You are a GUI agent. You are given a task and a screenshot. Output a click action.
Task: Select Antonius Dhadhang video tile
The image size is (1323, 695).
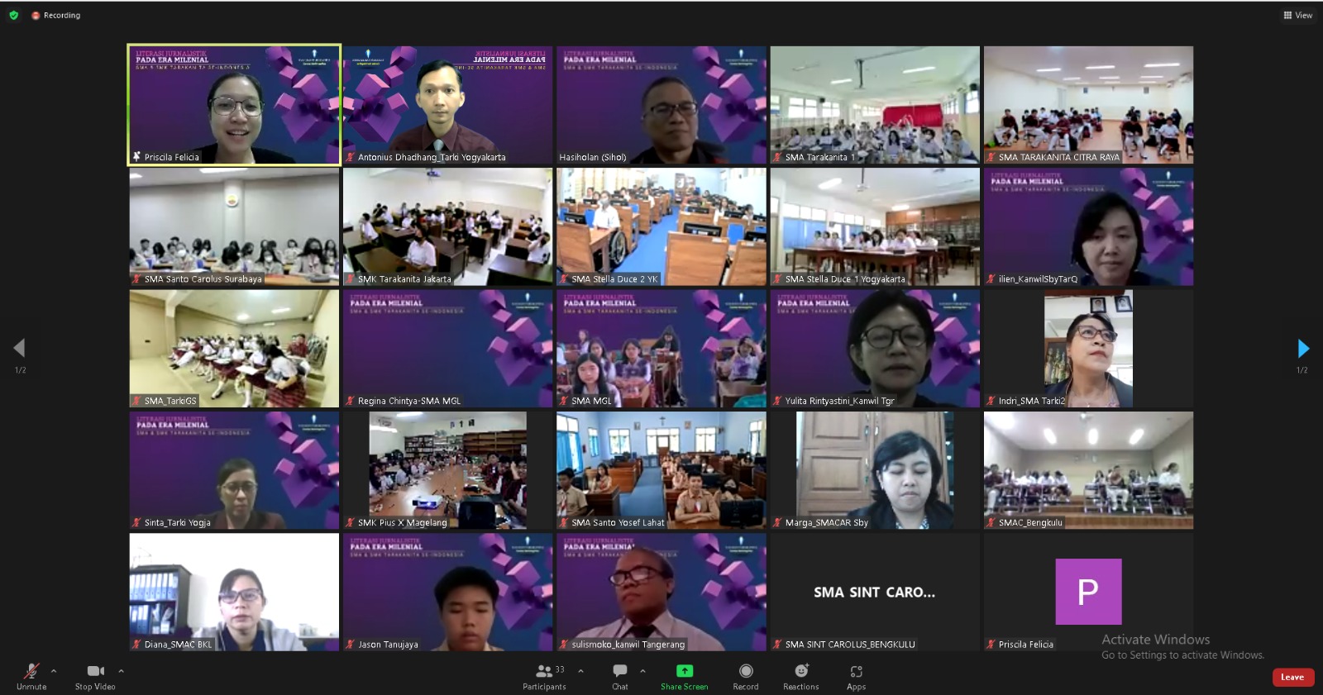[x=447, y=105]
